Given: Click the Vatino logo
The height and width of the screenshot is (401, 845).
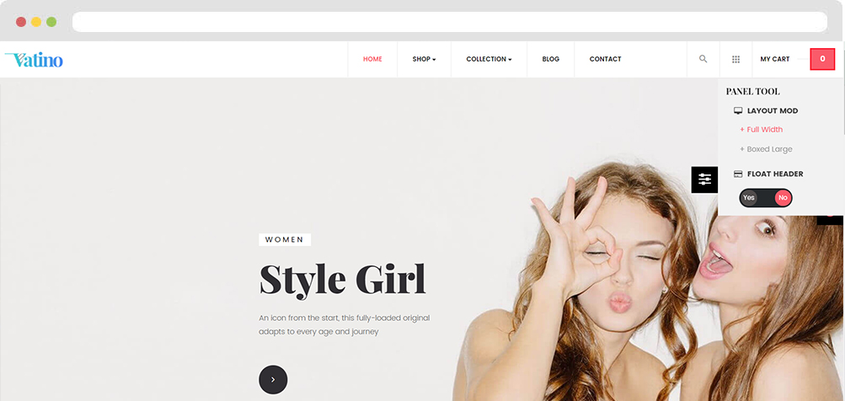Looking at the screenshot, I should 34,59.
